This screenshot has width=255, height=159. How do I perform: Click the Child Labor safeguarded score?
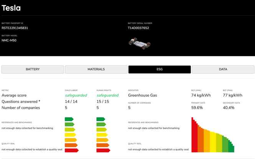click(x=76, y=95)
